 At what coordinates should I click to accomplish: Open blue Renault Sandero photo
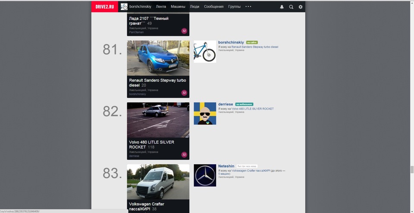[x=158, y=58]
